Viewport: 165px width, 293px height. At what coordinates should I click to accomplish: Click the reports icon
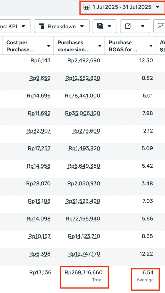(100, 26)
